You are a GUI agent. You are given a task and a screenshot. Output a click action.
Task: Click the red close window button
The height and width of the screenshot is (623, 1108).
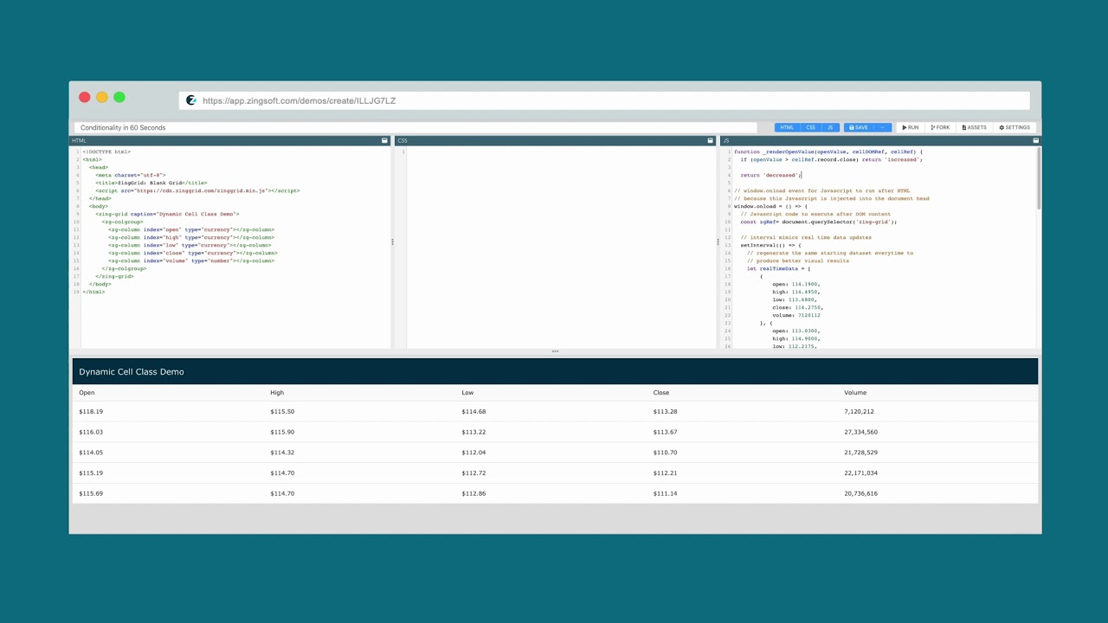(x=84, y=97)
